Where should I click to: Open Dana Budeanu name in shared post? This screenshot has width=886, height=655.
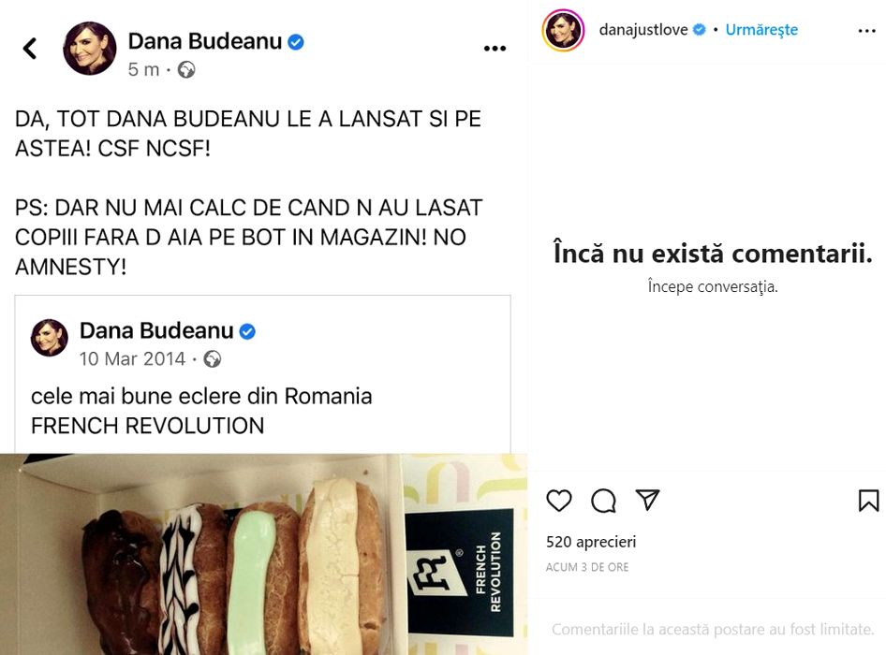coord(156,331)
